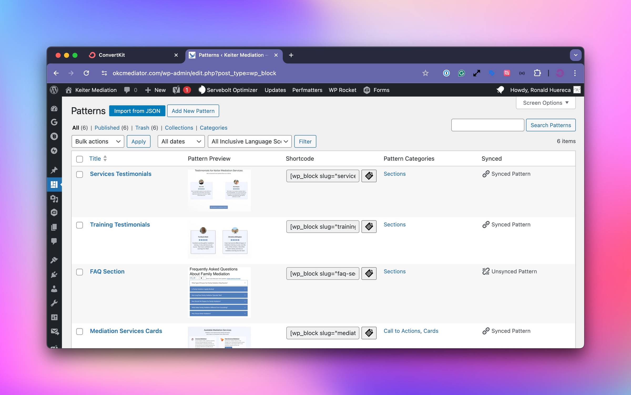Image resolution: width=631 pixels, height=395 pixels.
Task: Open the Site Kit G sidebar icon
Action: tap(54, 122)
